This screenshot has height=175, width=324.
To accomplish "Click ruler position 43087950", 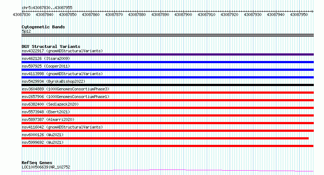I will coord(299,15).
